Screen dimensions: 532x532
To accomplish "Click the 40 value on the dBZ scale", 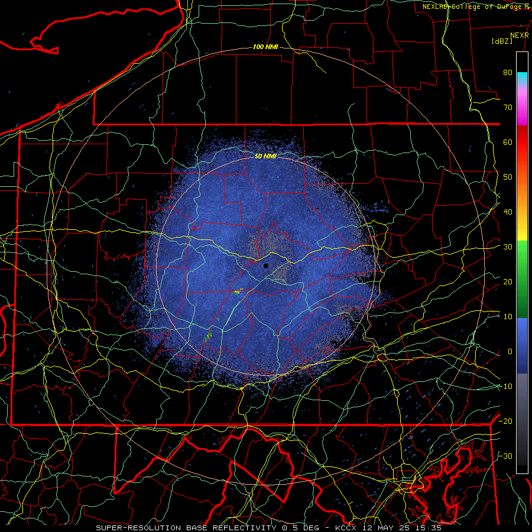I will [508, 212].
